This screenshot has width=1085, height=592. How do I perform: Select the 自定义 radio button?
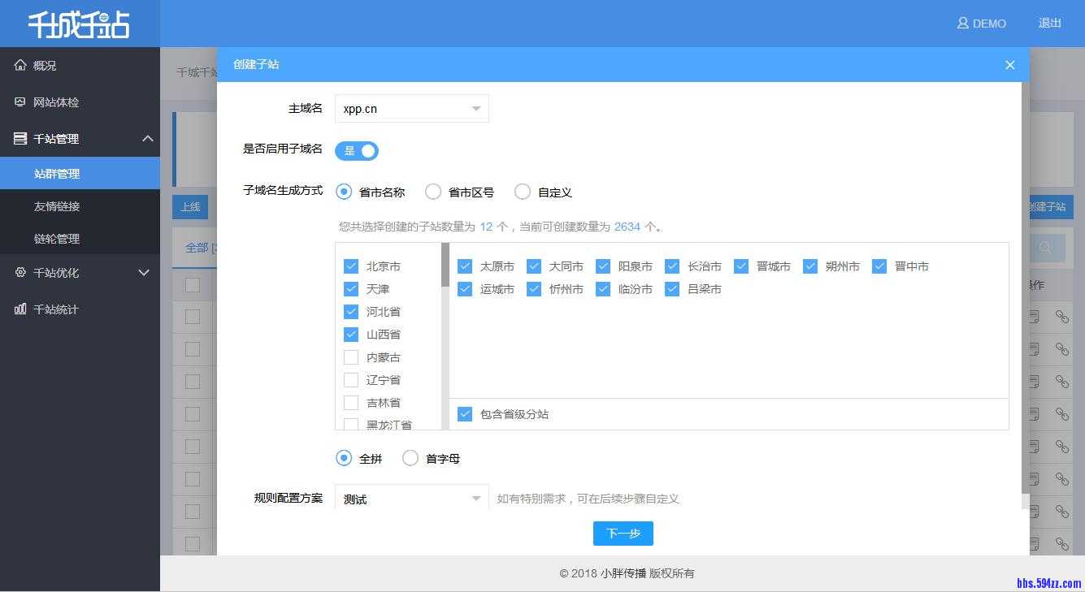click(523, 192)
